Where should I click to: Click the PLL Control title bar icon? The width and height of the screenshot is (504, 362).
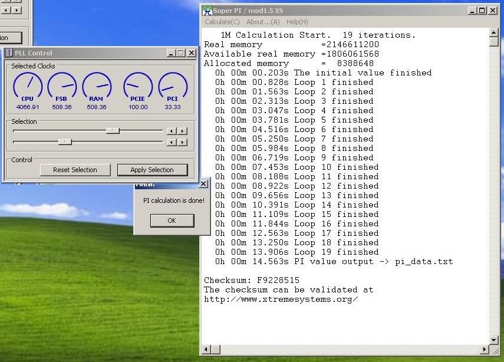point(9,53)
